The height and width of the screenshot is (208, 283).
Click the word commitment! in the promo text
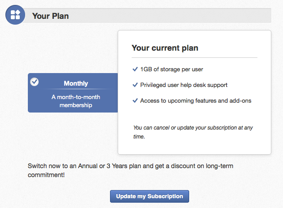46,175
